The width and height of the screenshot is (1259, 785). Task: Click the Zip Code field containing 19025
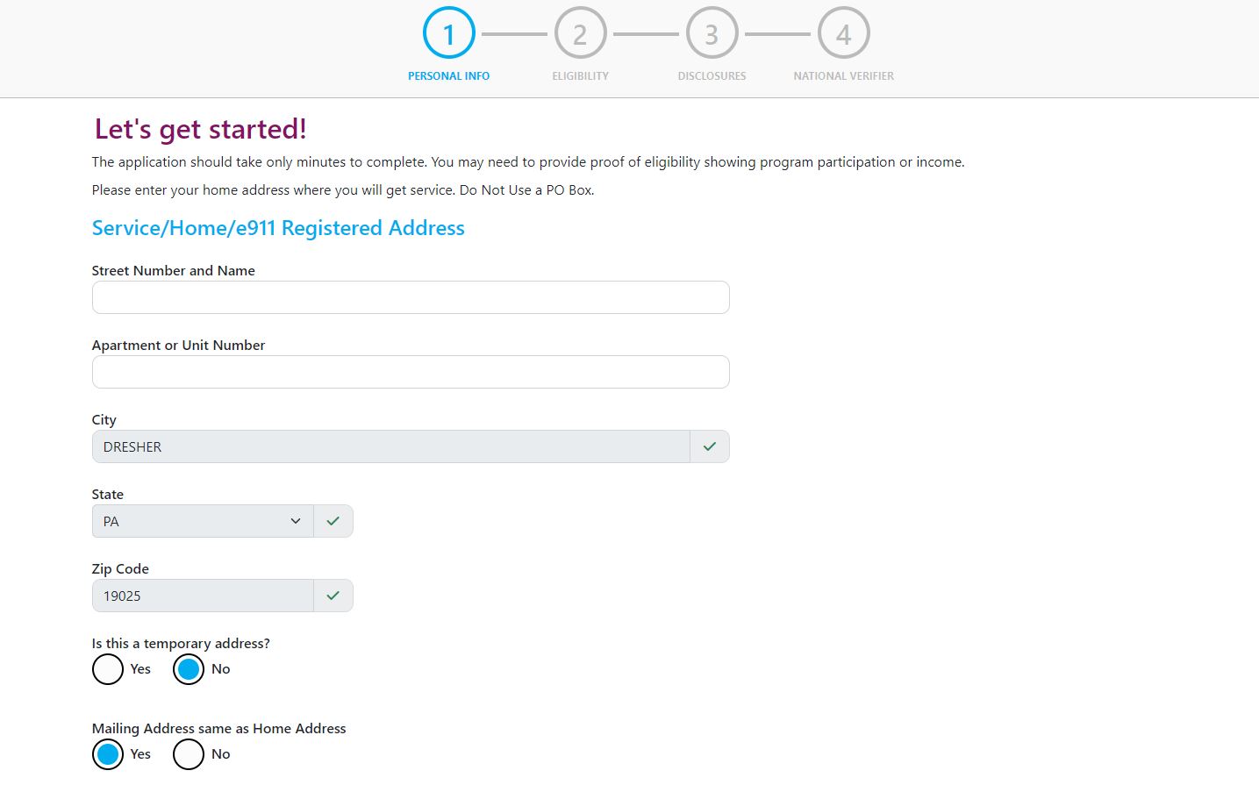203,596
